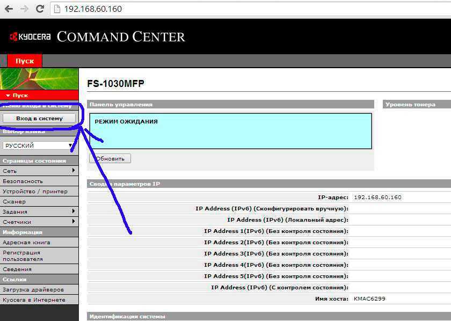The height and width of the screenshot is (321, 451).
Task: Click the Имя хоста: label
Action: point(332,298)
